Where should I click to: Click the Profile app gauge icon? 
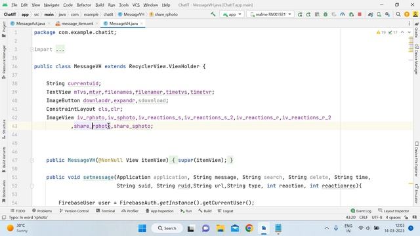coord(343,14)
